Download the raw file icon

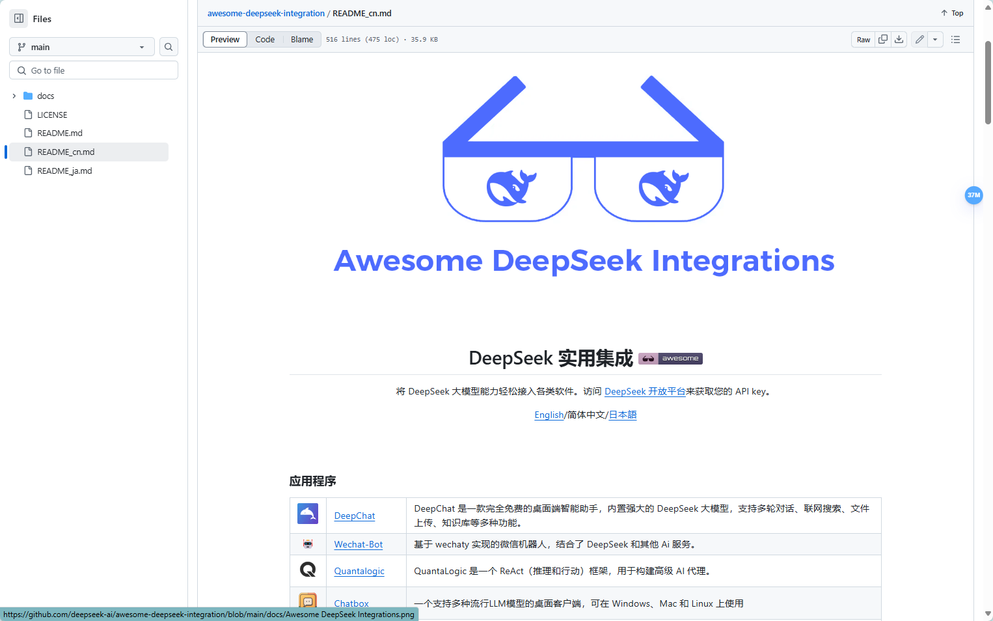(899, 40)
